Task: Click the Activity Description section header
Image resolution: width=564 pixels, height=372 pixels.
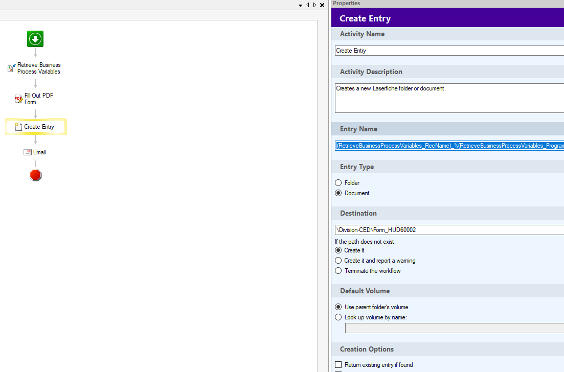Action: [x=447, y=72]
